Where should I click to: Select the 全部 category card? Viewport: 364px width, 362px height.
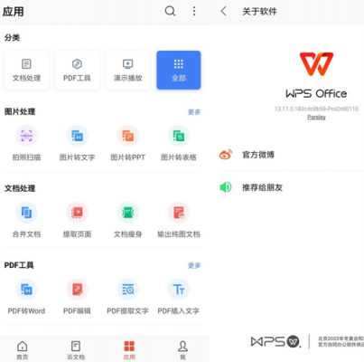click(179, 70)
